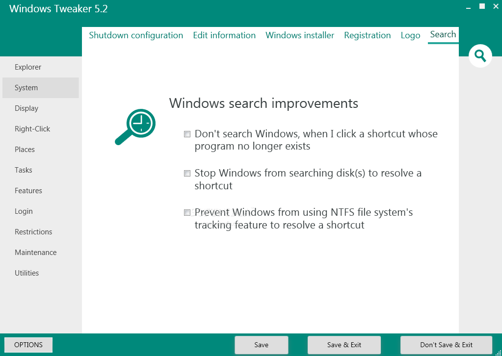Click the round search magnifier icon

click(480, 56)
